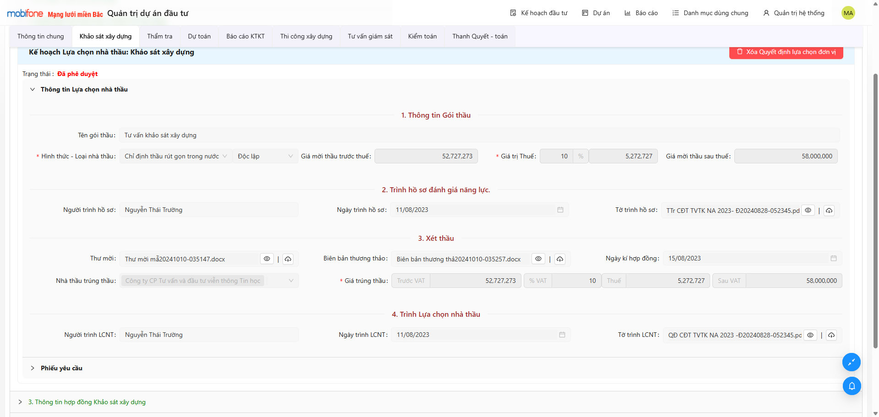Open calendar for Ngày kí hợp đồng
The image size is (879, 417).
[833, 258]
